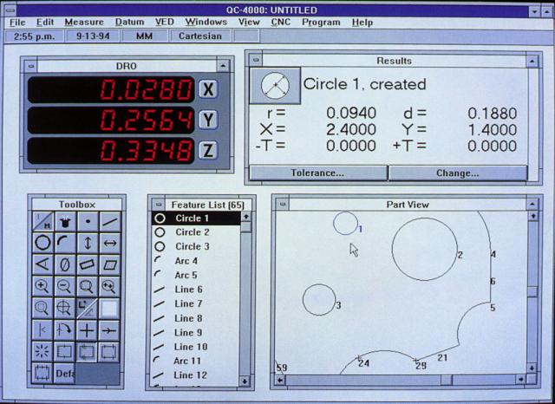Click the Change... button
Screen dimensions: 555x404
(457, 173)
